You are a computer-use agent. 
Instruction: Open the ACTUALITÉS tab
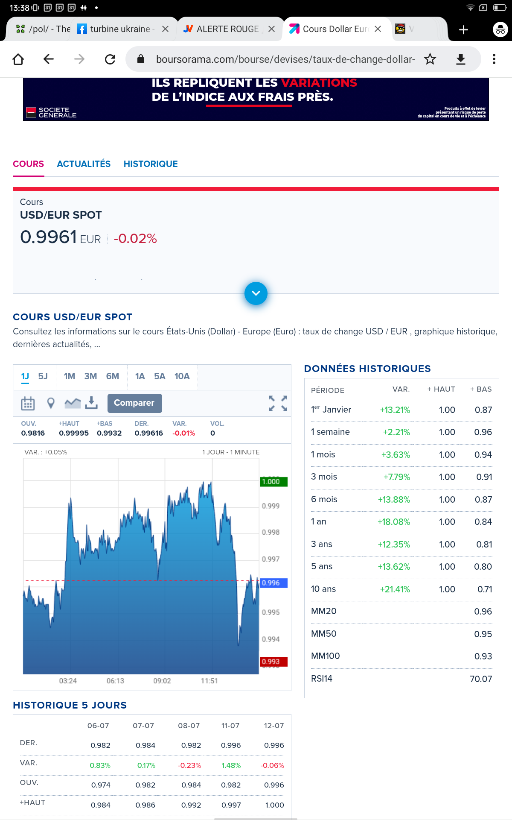[84, 164]
